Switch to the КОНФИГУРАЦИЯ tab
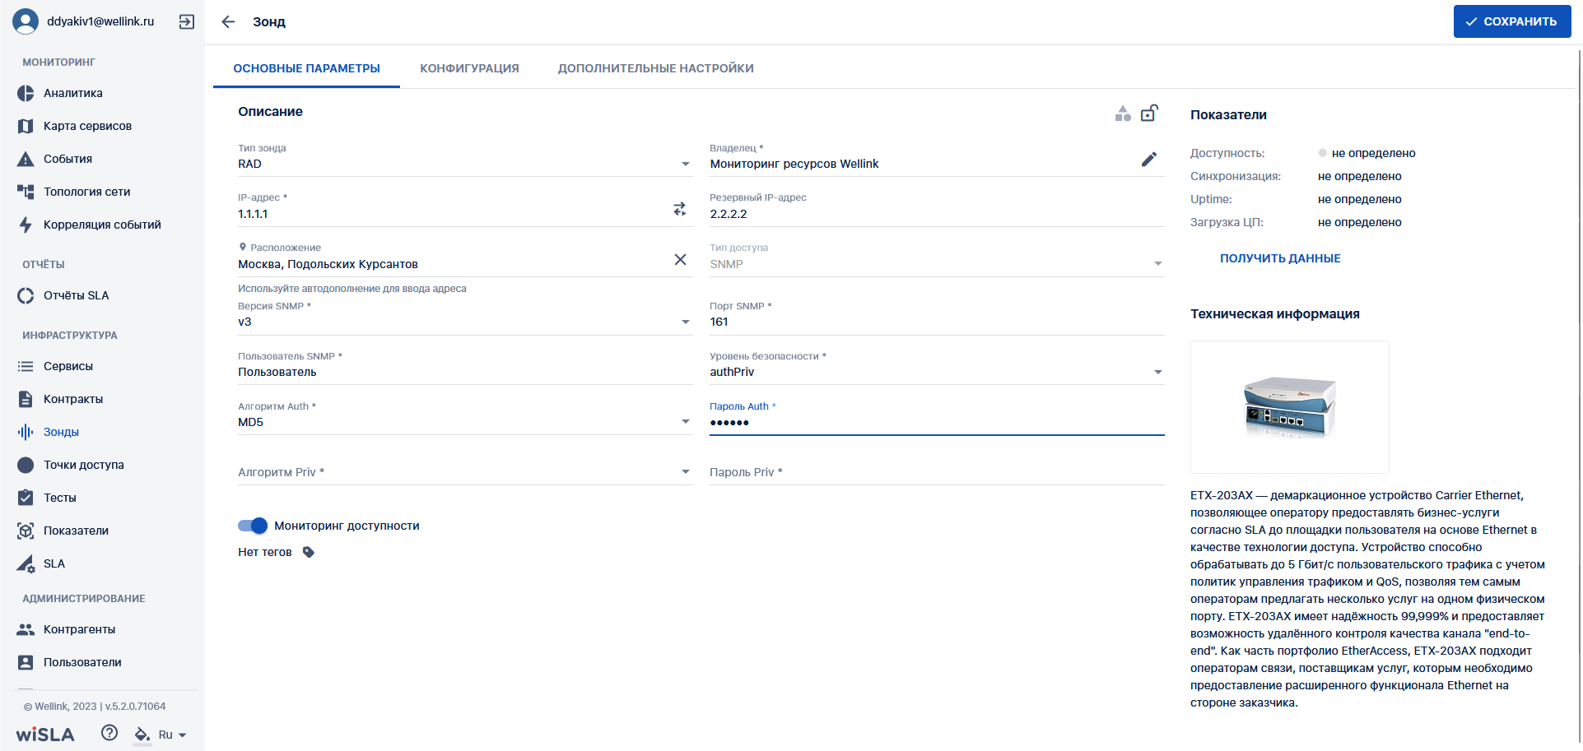This screenshot has height=751, width=1583. pyautogui.click(x=469, y=68)
